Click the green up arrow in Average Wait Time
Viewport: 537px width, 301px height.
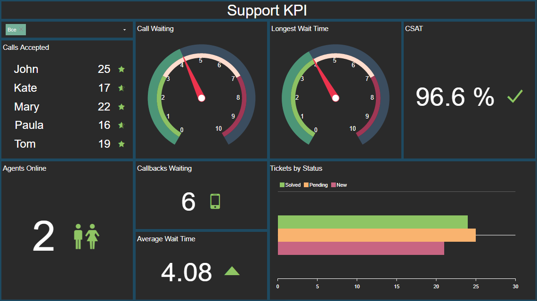pyautogui.click(x=231, y=271)
